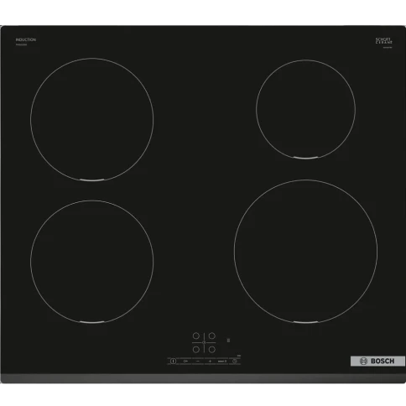Select the front-right zone selector circle
406x406 pixels.
tap(212, 349)
